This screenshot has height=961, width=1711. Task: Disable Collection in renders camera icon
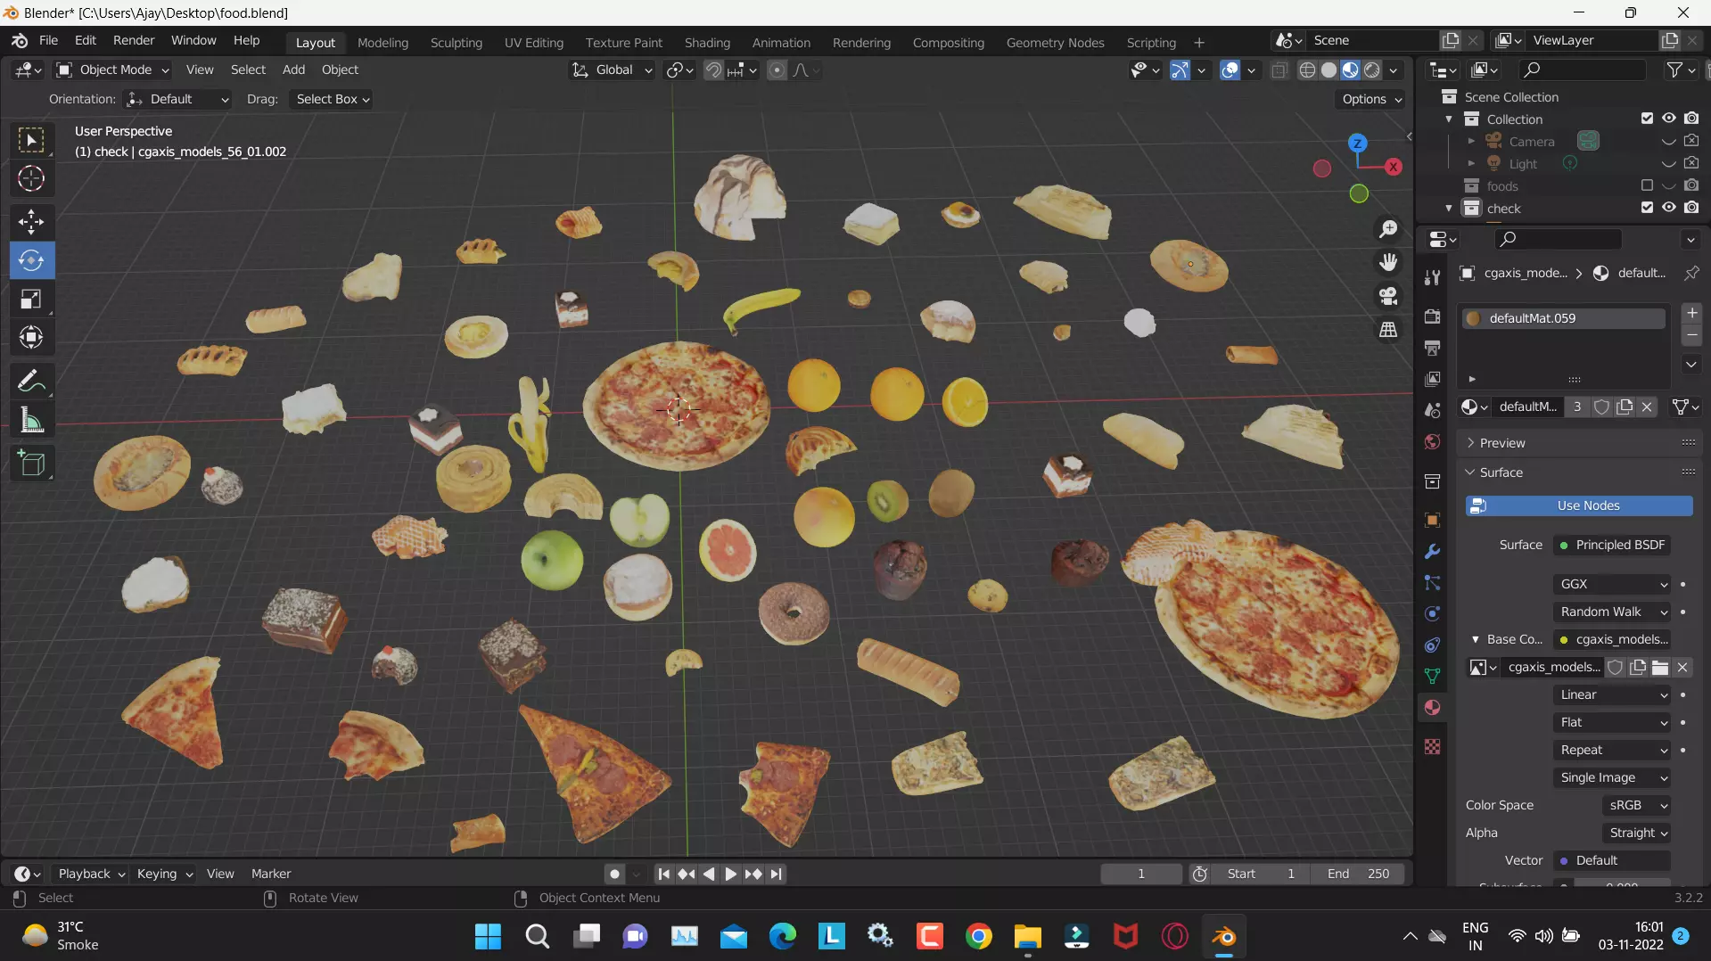click(1691, 119)
